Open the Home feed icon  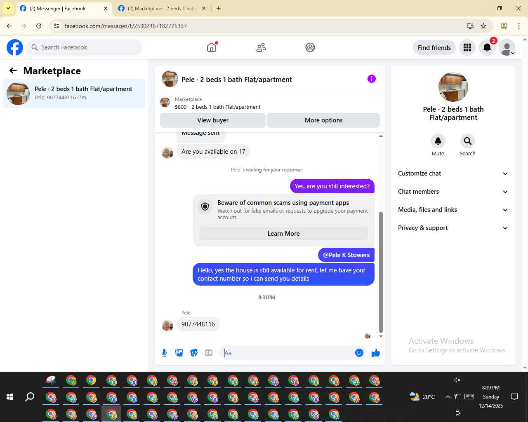tap(212, 47)
